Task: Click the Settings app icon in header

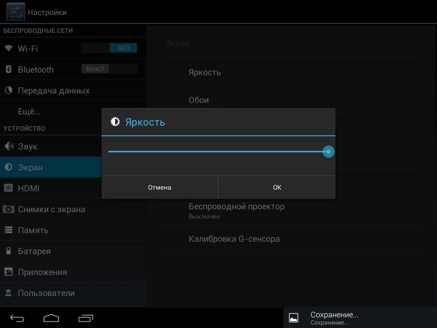Action: [15, 12]
